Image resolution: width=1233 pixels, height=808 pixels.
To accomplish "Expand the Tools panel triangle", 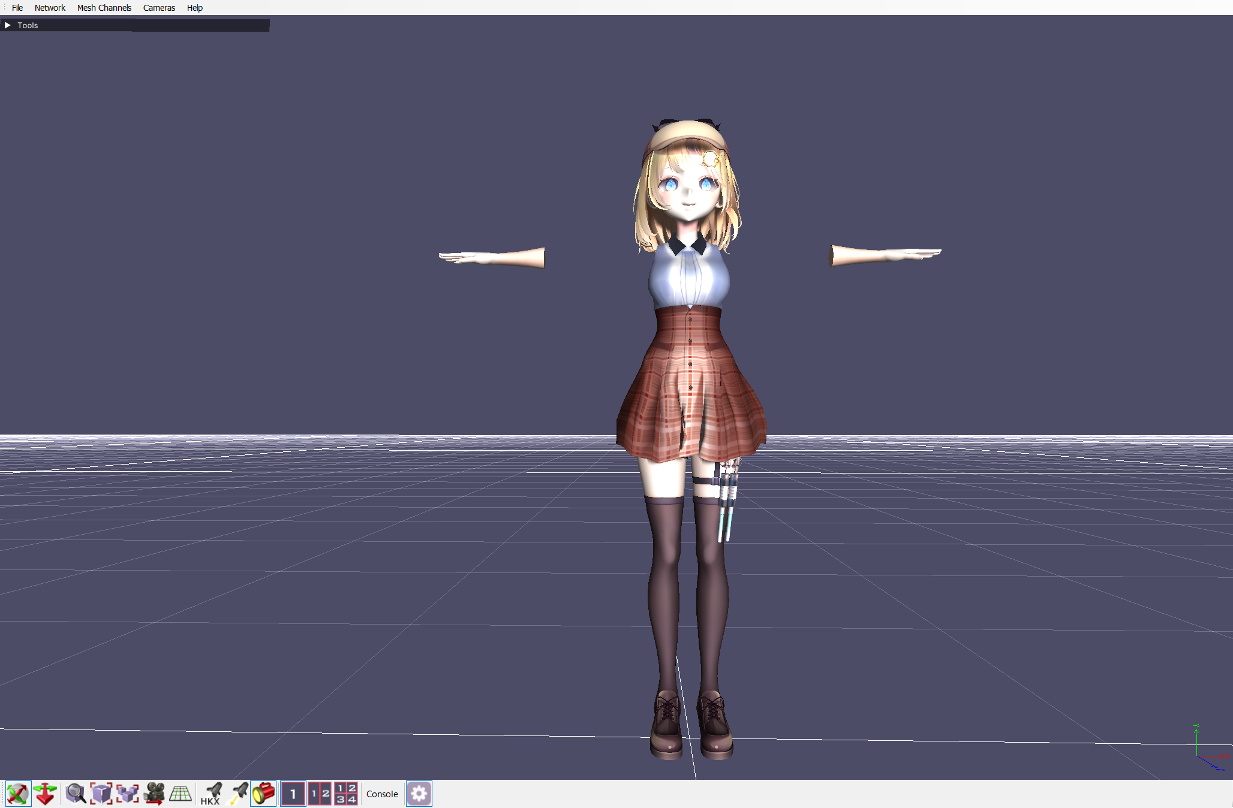I will point(8,25).
